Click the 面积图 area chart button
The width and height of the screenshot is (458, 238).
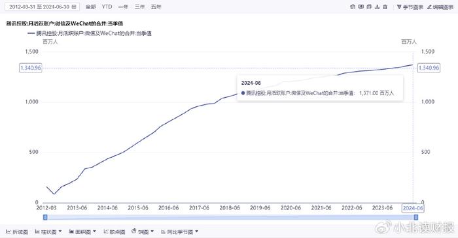tap(80, 231)
